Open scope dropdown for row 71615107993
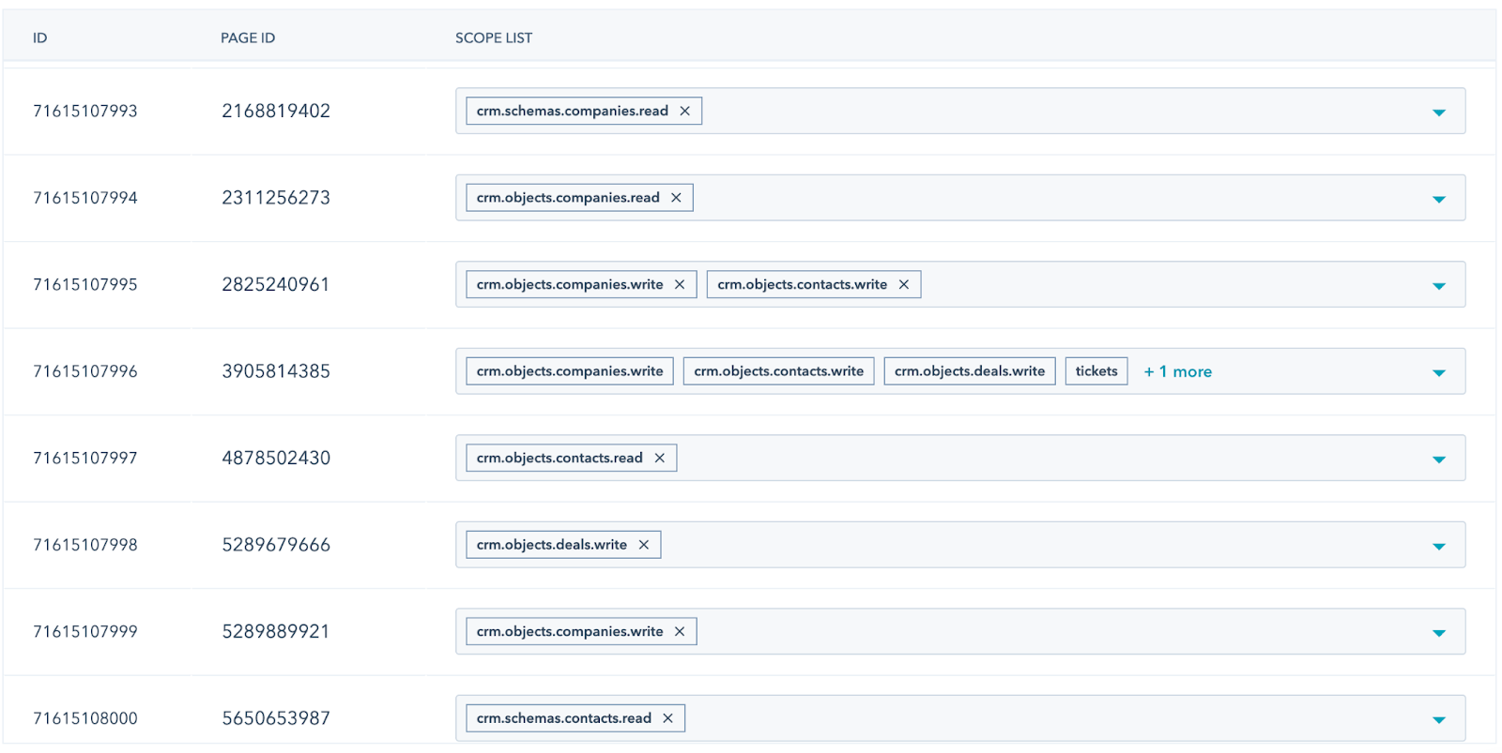Viewport: 1502px width, 753px height. (x=1439, y=113)
